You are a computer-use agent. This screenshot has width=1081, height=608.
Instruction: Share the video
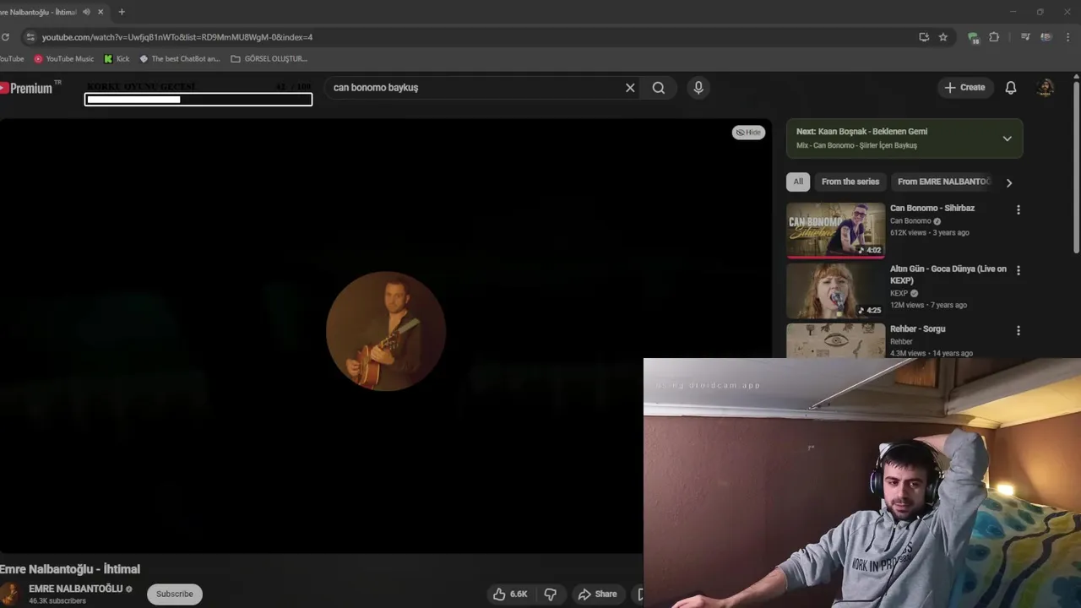598,594
